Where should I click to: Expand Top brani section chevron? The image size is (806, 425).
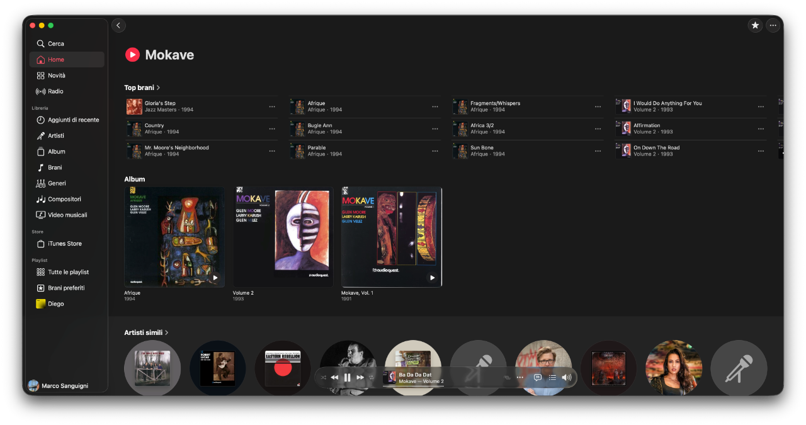(159, 88)
